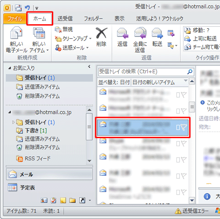This screenshot has width=220, height=219.
Task: Expand the account's 受信トレイ (1) folder
Action: (13, 122)
